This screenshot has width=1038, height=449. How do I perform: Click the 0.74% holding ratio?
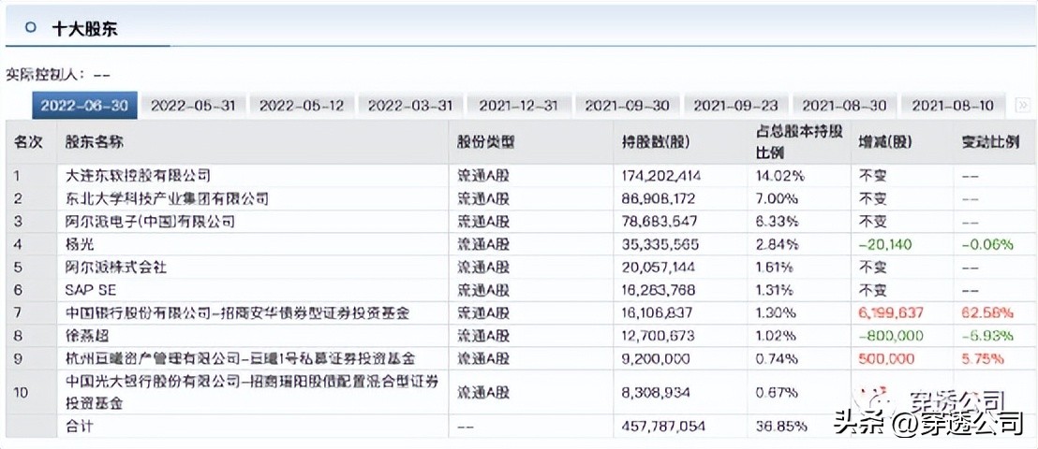tap(778, 359)
